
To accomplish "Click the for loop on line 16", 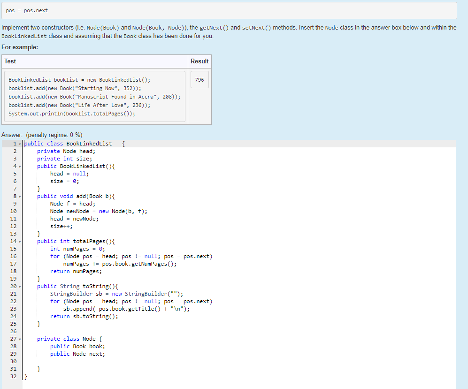I will (131, 256).
